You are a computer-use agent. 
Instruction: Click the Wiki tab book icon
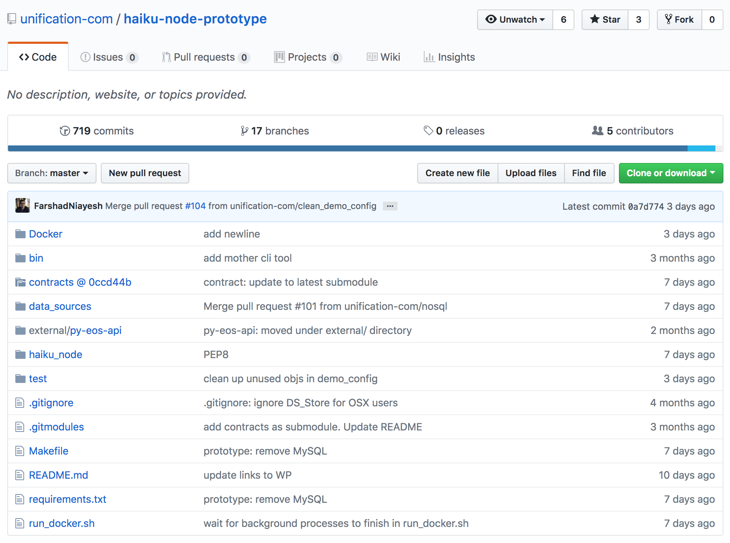(x=372, y=57)
